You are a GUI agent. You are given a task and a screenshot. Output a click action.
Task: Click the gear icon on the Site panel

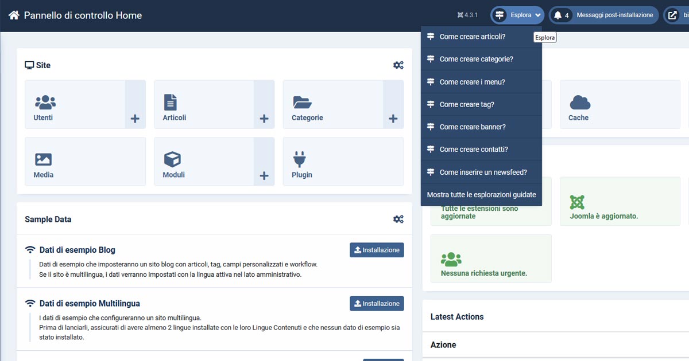(x=398, y=65)
